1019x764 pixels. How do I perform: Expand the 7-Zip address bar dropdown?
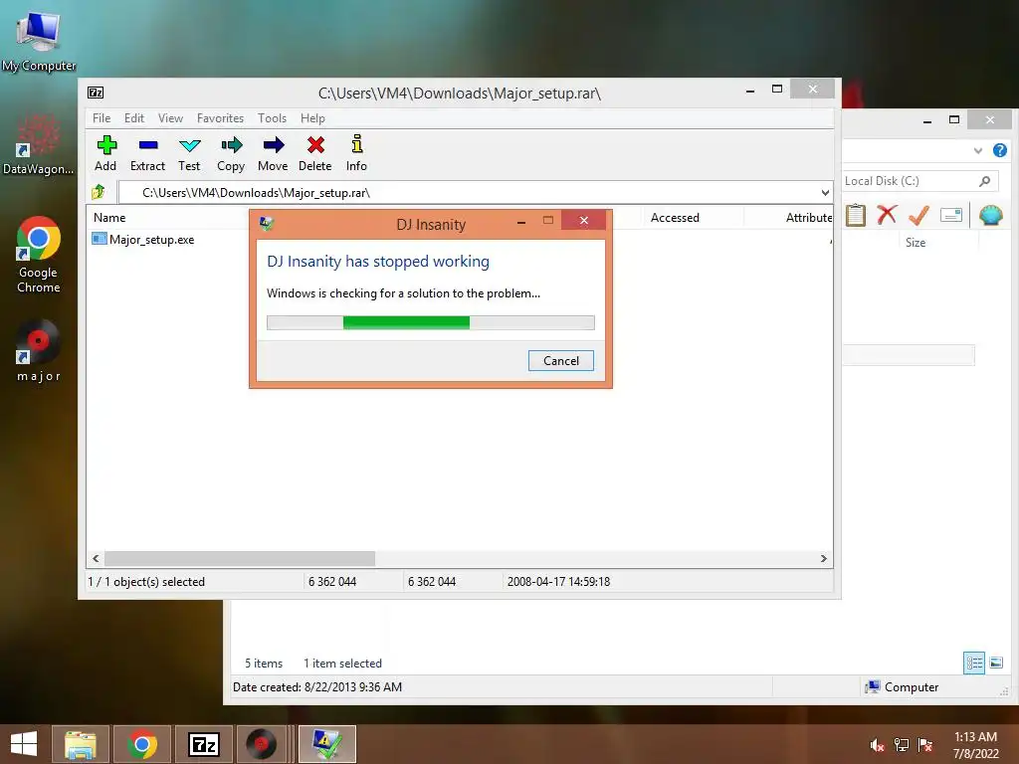click(825, 192)
